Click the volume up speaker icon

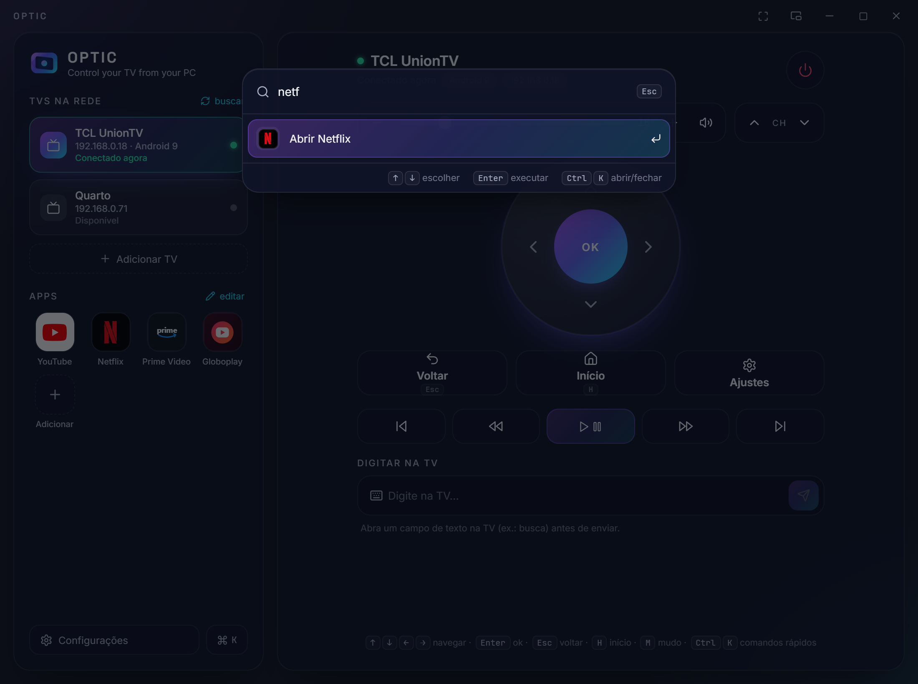(706, 123)
